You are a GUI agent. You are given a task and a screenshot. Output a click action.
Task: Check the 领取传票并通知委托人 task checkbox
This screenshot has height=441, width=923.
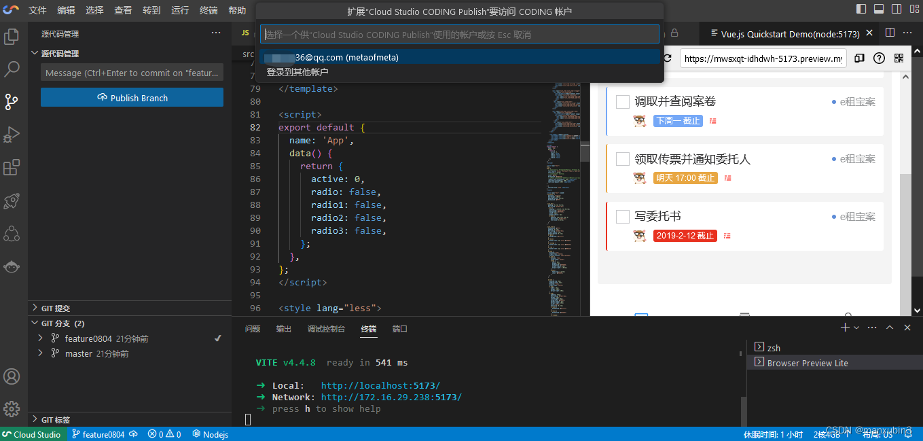coord(623,159)
